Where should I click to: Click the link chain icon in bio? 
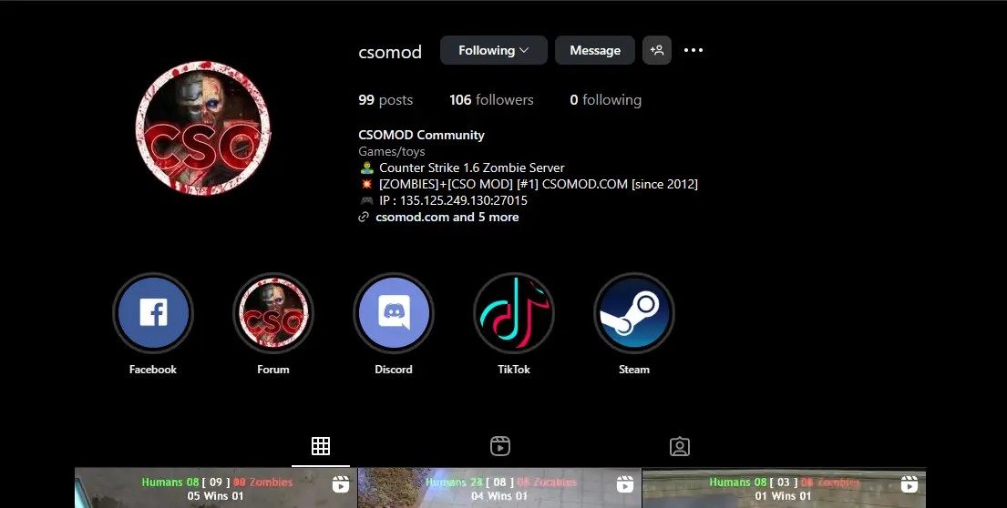coord(364,217)
